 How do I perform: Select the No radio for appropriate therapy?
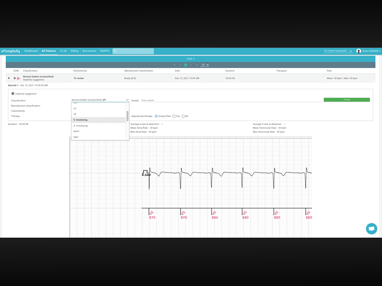[183, 116]
